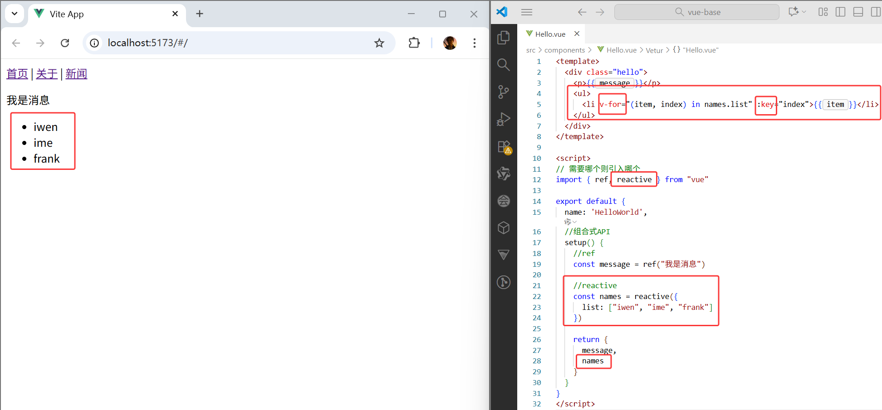Open Chrome three-dot menu
Viewport: 882px width, 410px height.
pos(475,43)
